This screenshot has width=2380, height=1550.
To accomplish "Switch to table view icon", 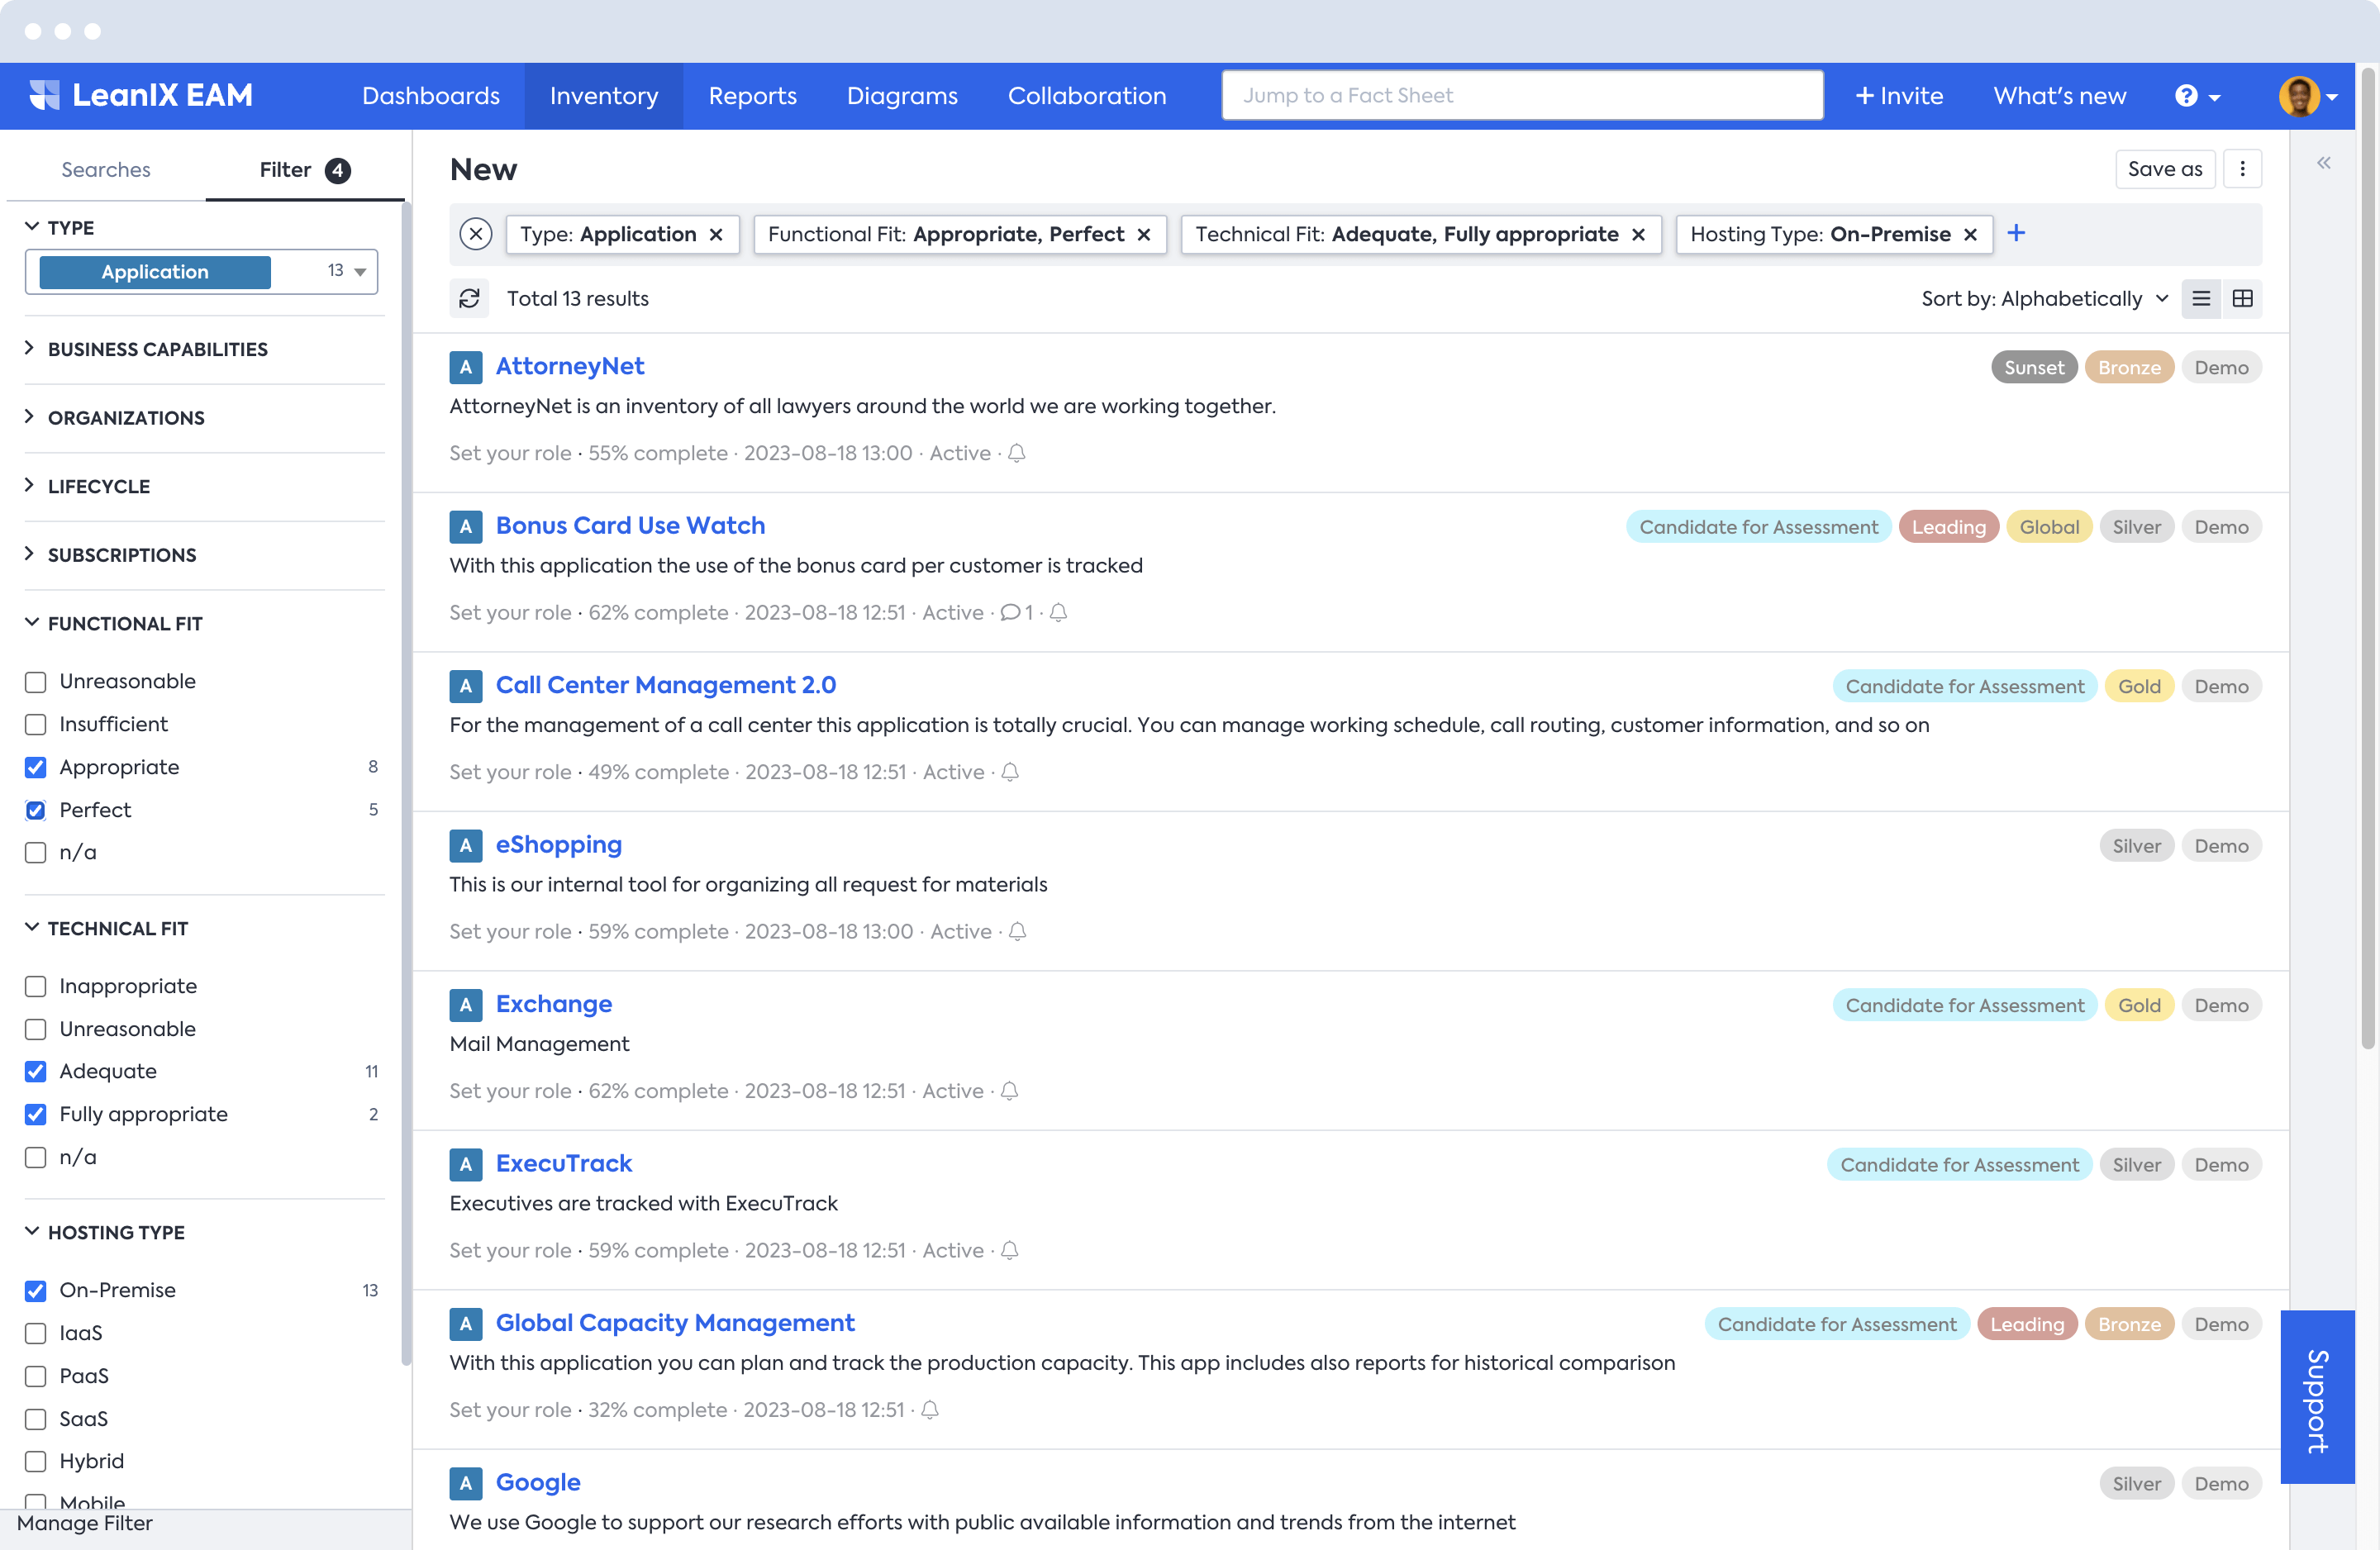I will [2242, 298].
